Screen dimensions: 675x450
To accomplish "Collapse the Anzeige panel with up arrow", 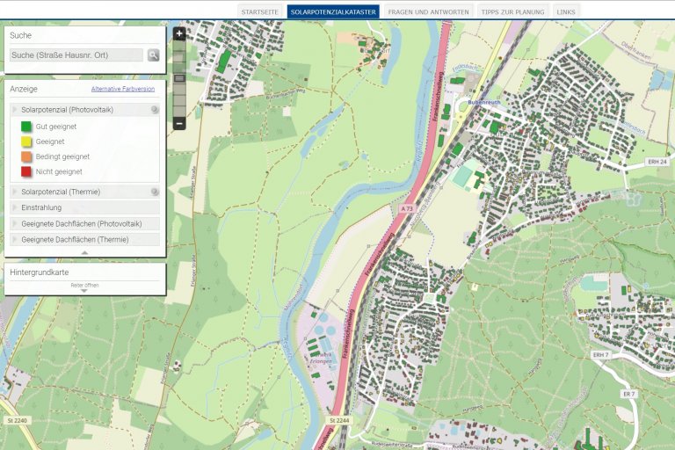I will point(84,252).
